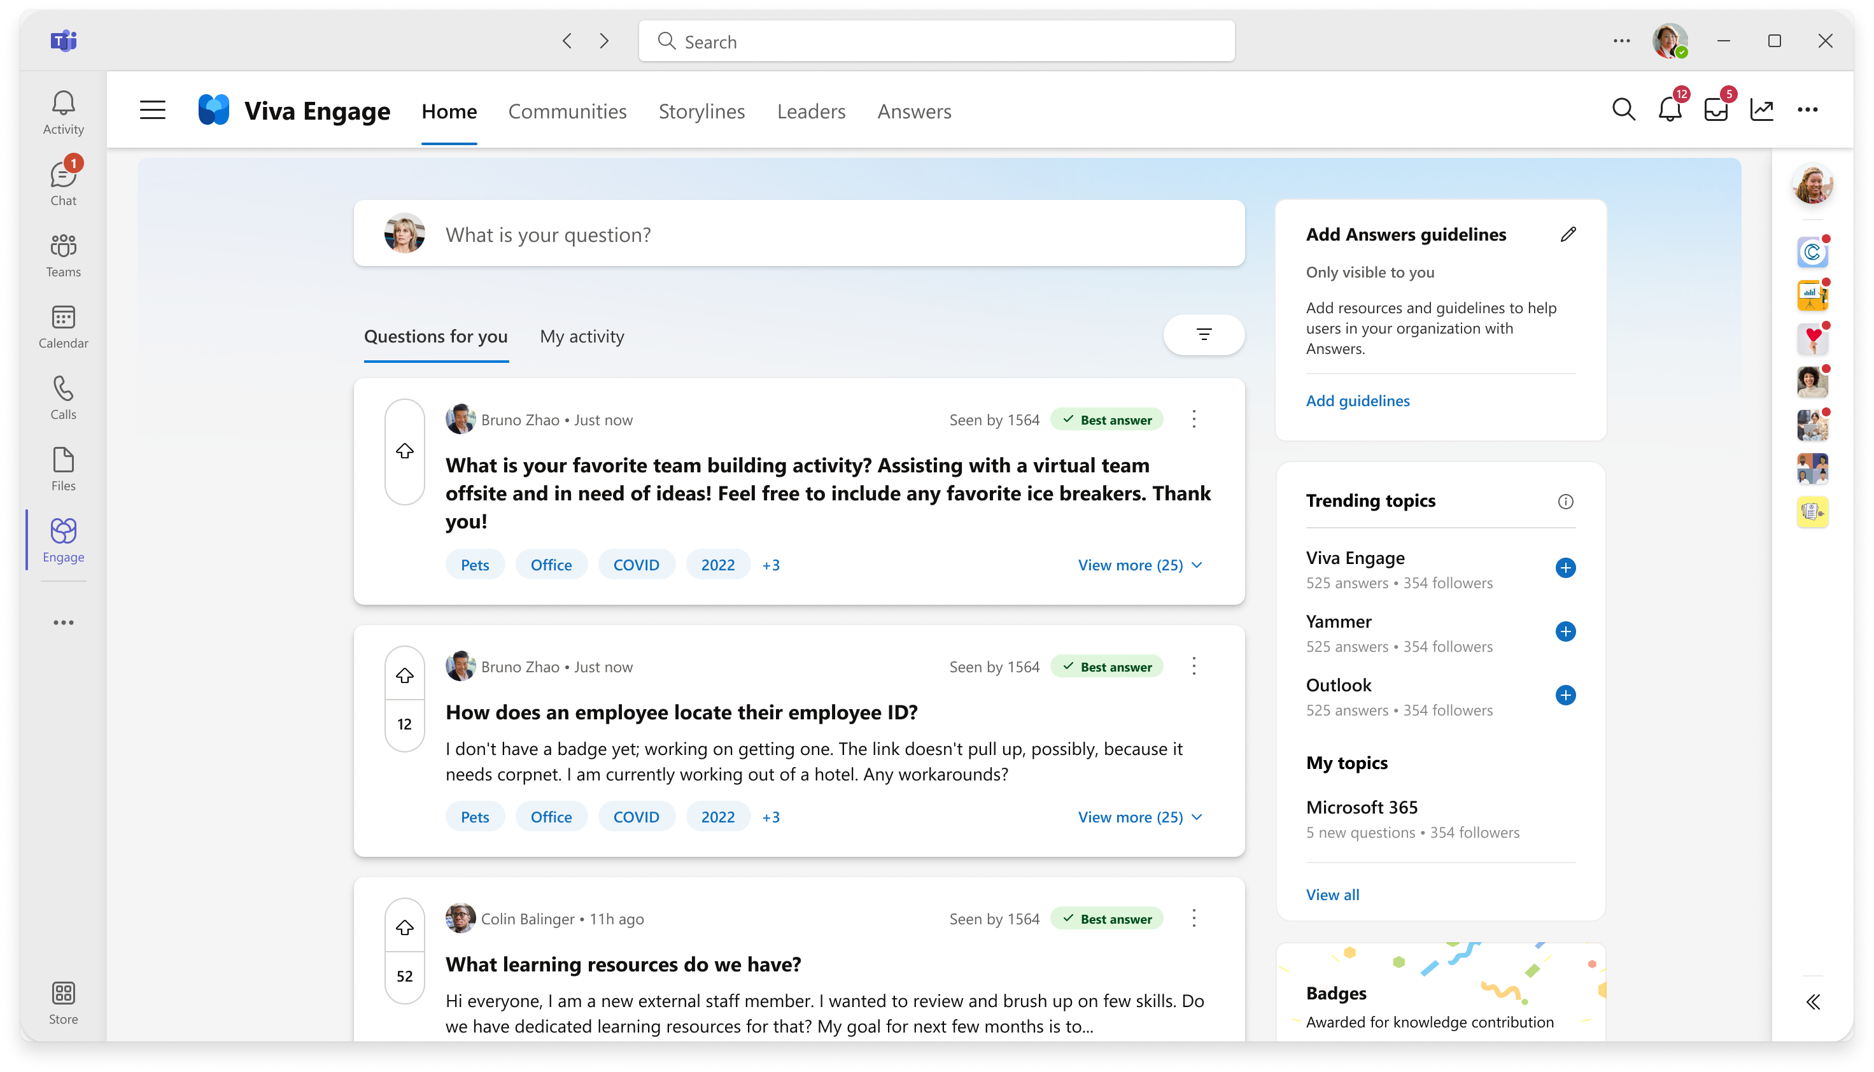Click View all under My topics

tap(1332, 894)
